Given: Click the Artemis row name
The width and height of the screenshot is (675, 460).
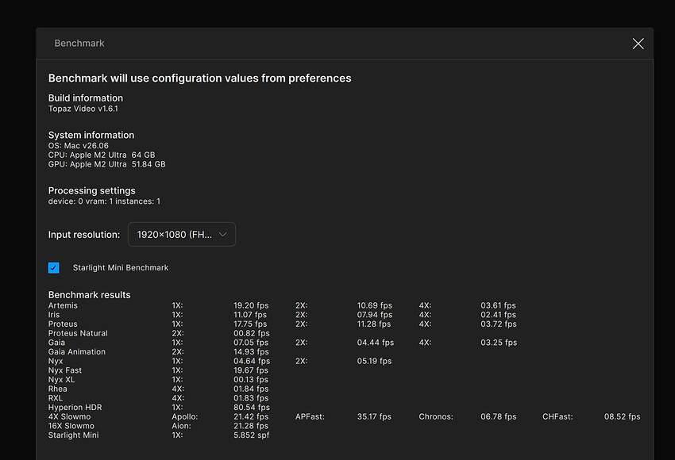Looking at the screenshot, I should [63, 305].
